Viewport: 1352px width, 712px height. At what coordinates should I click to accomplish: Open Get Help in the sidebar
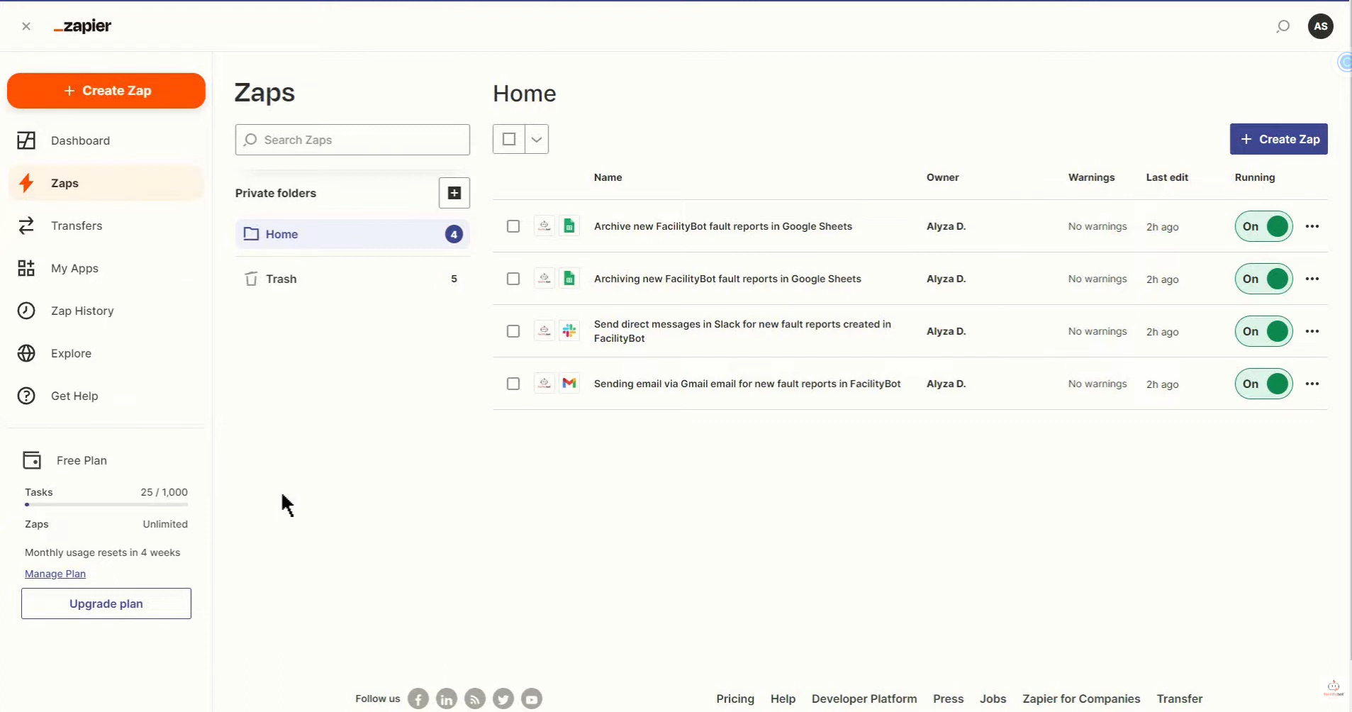click(106, 396)
